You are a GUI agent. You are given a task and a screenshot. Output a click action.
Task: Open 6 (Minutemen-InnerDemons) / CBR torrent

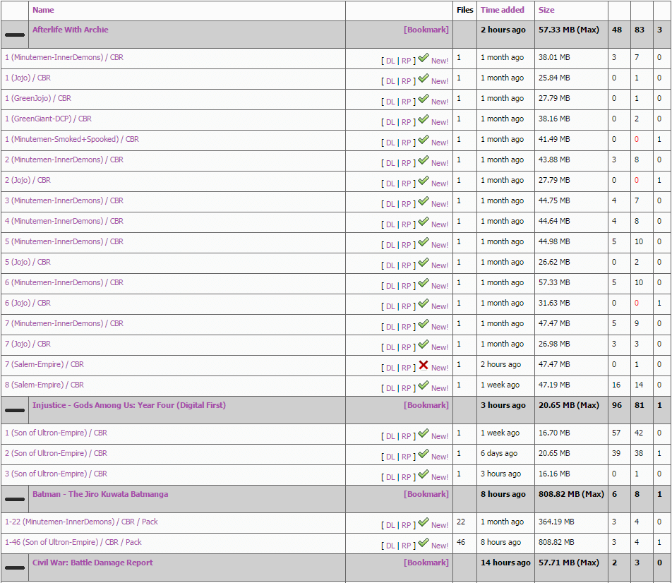coord(64,282)
